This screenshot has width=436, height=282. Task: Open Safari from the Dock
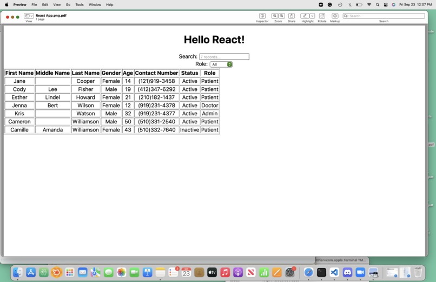coord(308,272)
